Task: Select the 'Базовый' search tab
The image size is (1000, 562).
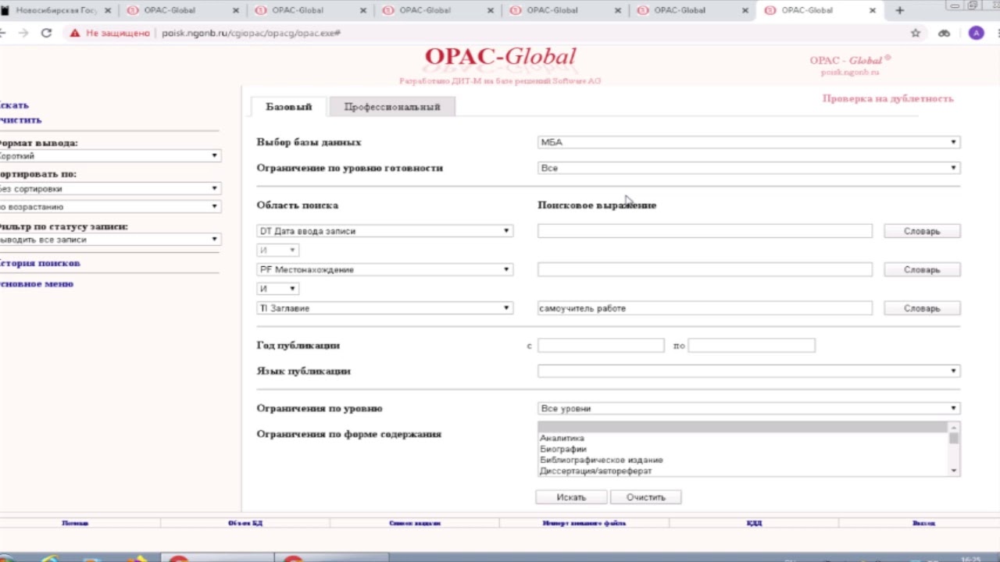Action: 289,107
